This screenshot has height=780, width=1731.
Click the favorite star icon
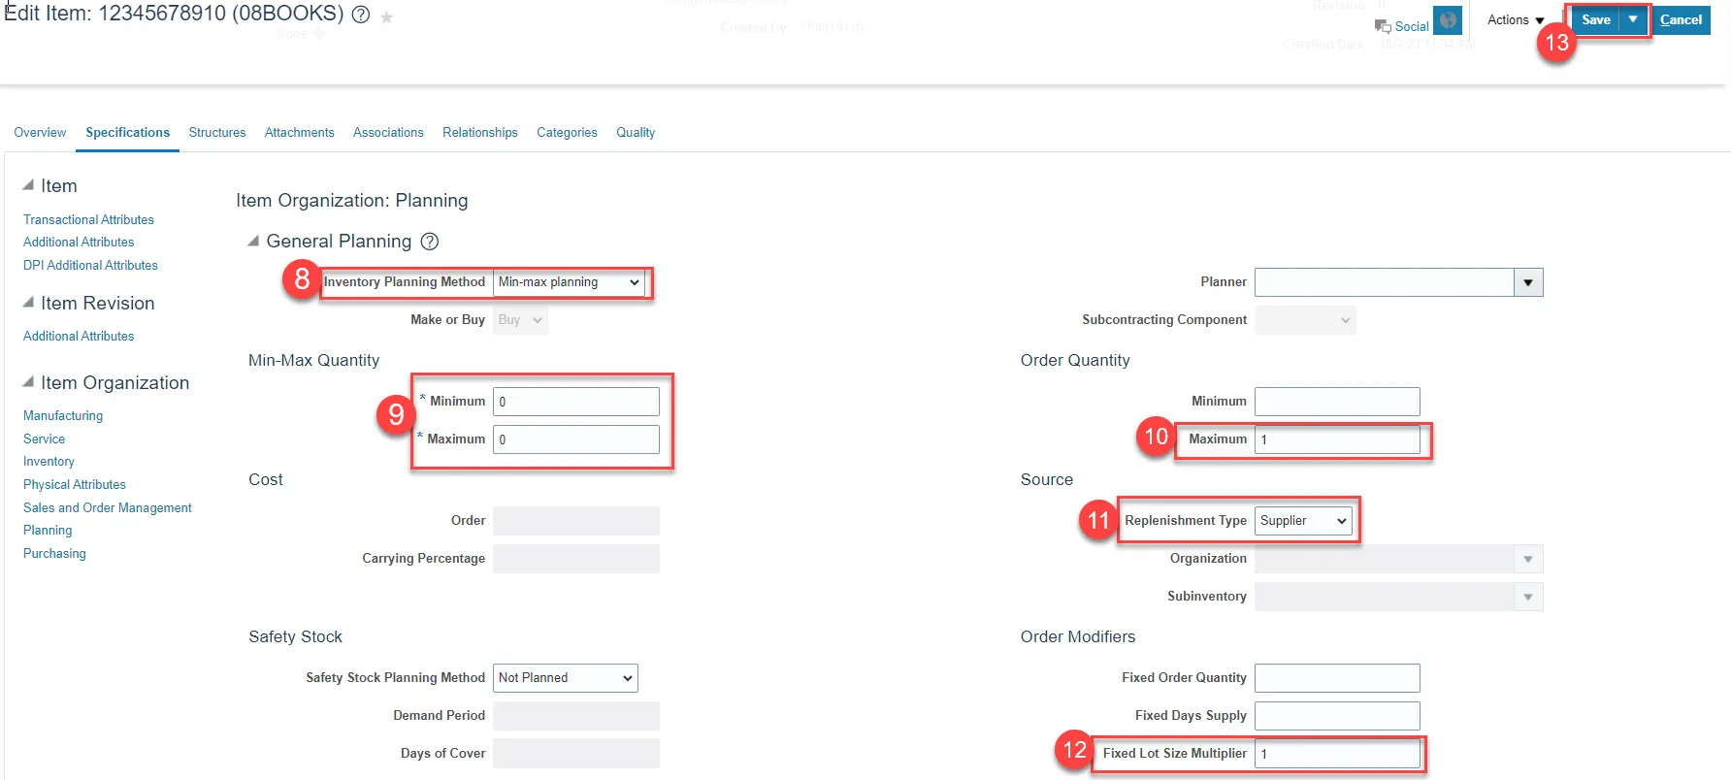tap(386, 17)
